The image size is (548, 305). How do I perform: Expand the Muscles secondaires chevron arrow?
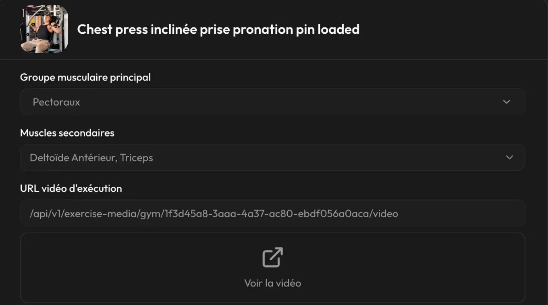(x=509, y=157)
